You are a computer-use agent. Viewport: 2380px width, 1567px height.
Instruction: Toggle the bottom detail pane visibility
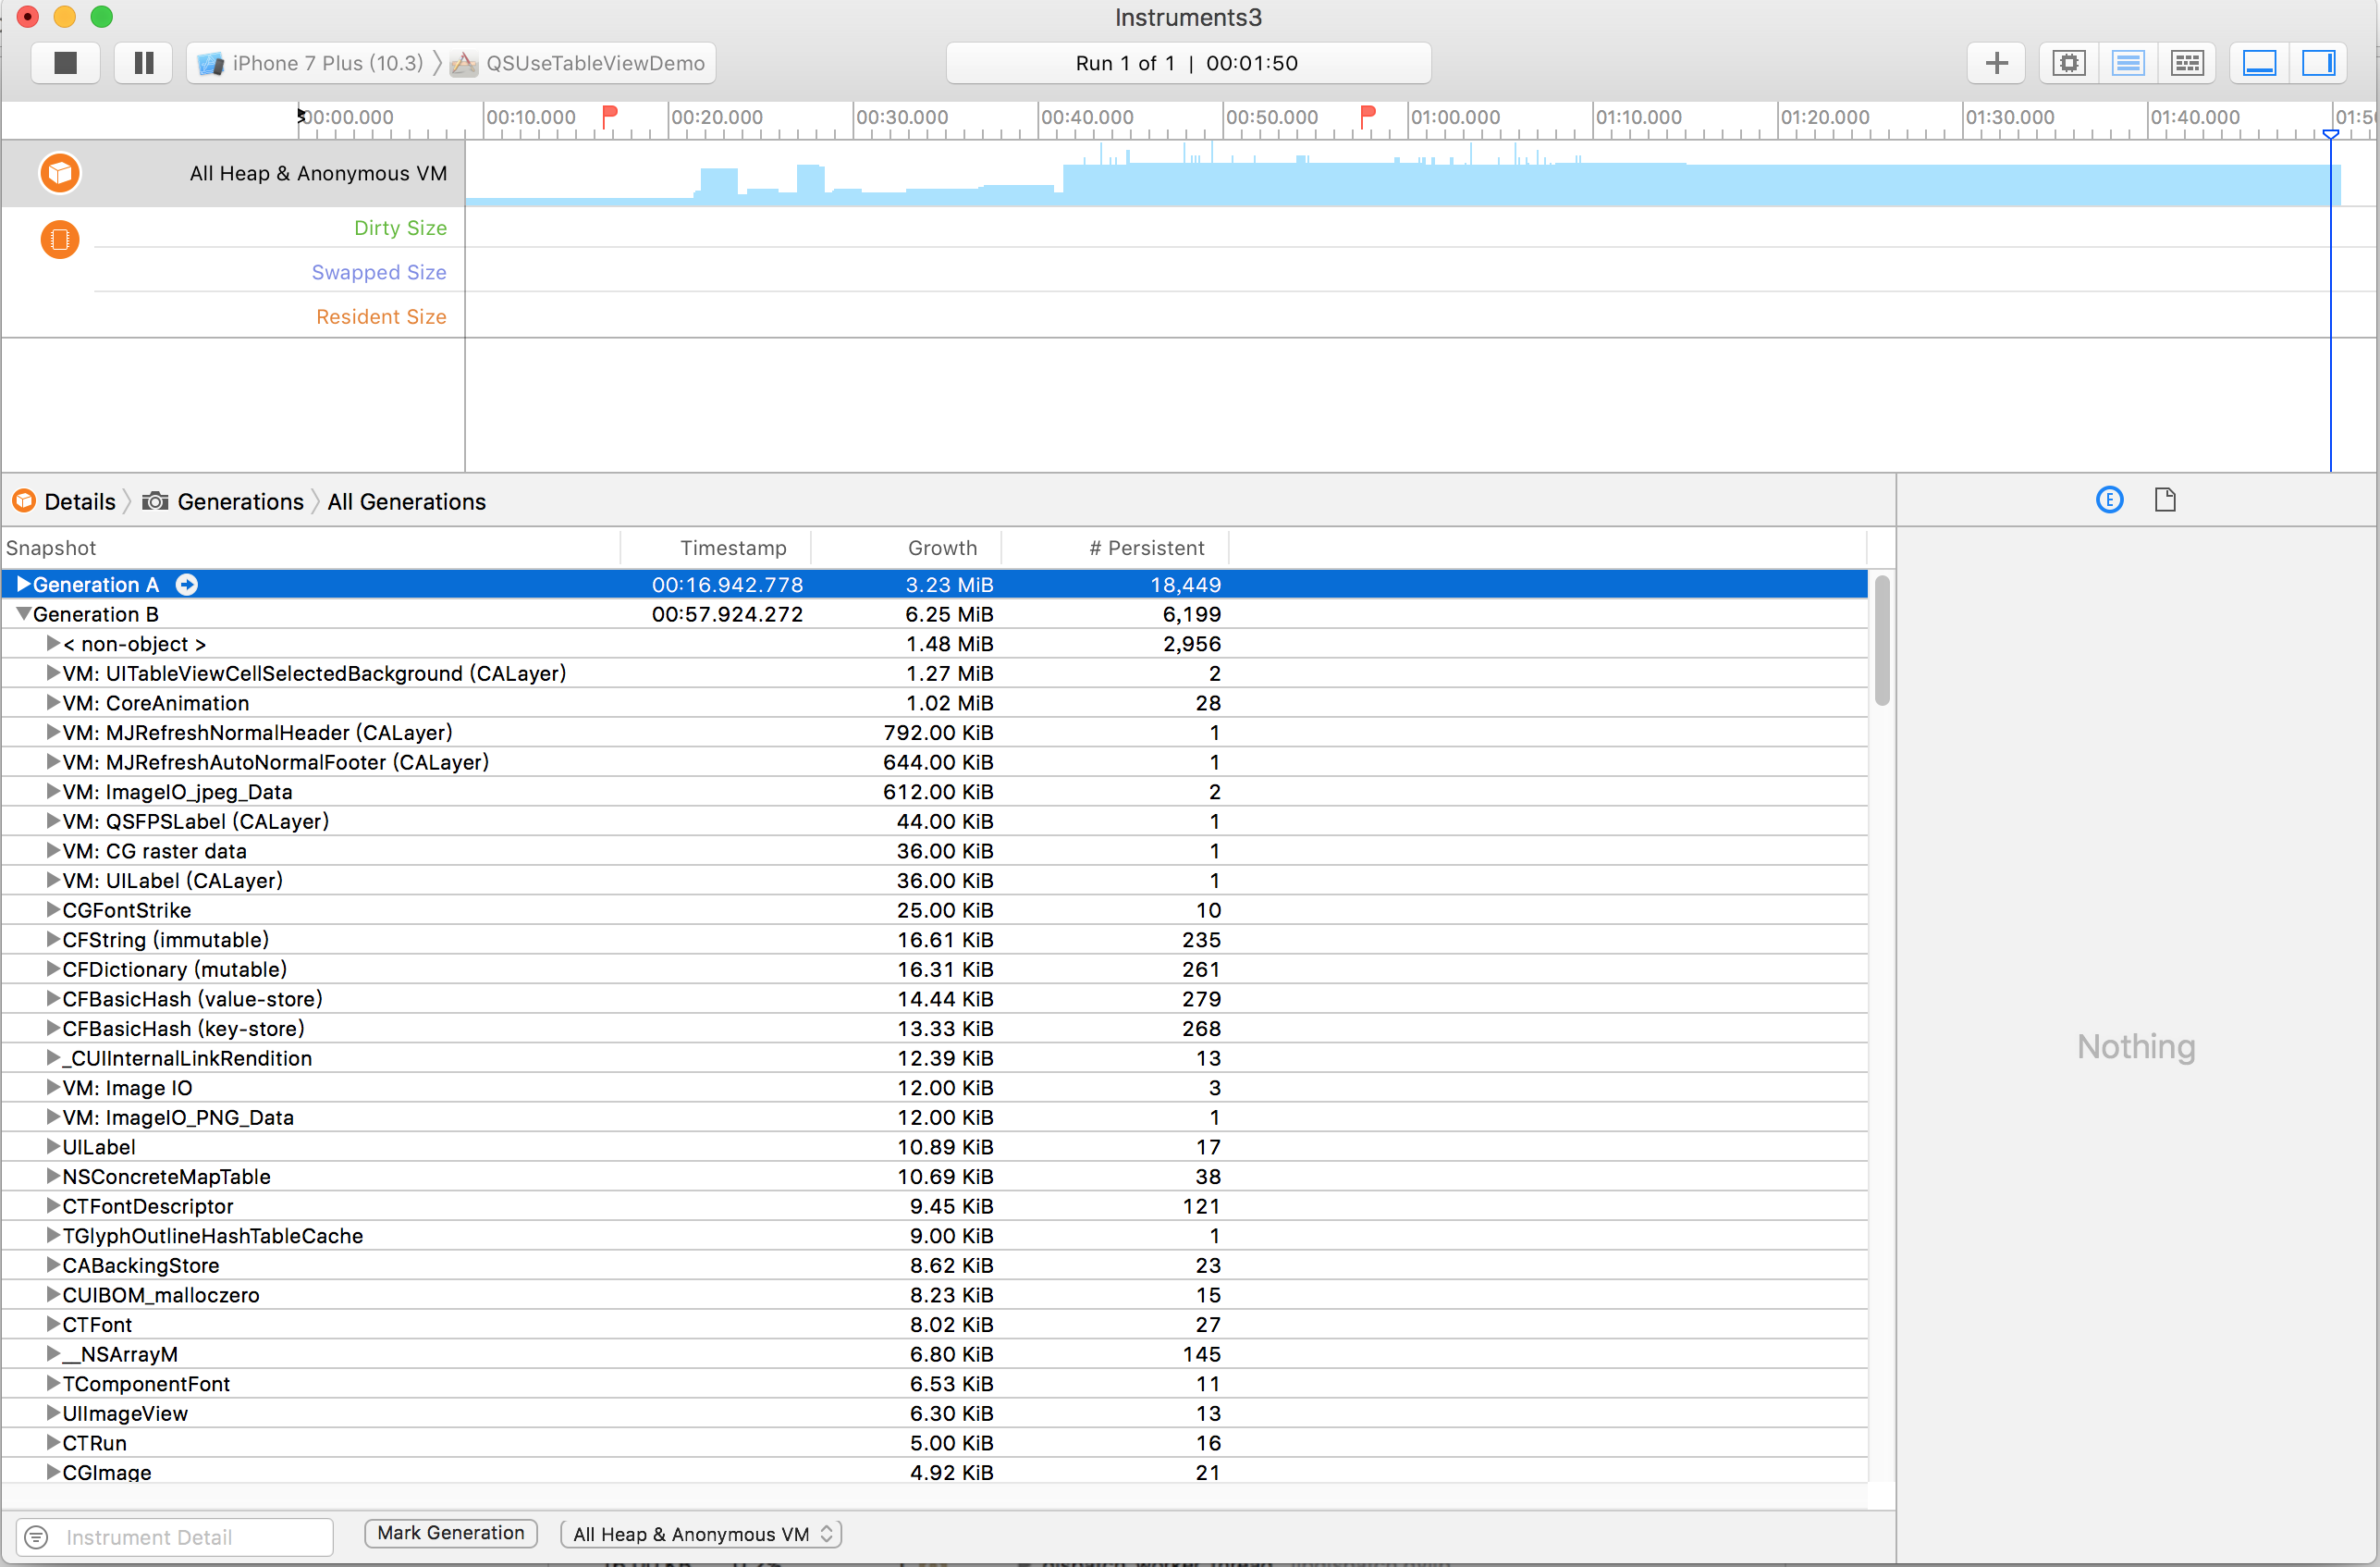pos(2259,63)
